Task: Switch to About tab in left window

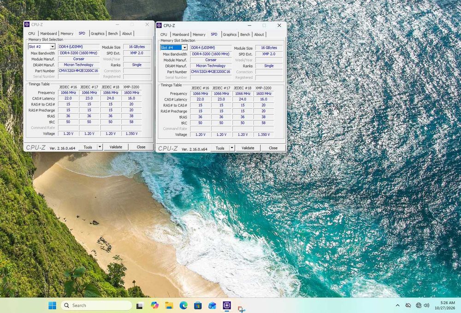Action: 127,34
